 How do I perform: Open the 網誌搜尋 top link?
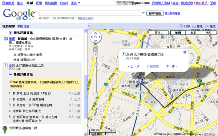tap(51, 3)
